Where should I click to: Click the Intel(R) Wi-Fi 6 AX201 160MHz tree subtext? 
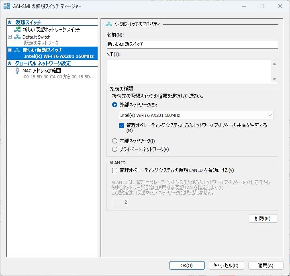pos(59,56)
